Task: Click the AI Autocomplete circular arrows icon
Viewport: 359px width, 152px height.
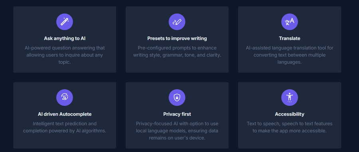Action: (65, 97)
